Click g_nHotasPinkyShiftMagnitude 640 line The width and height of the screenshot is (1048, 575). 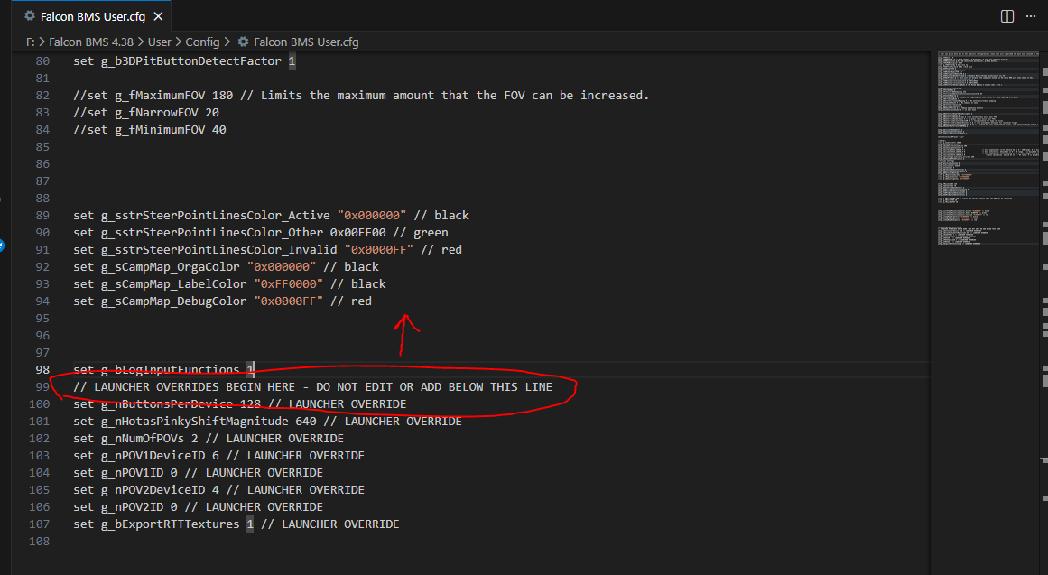coord(267,422)
